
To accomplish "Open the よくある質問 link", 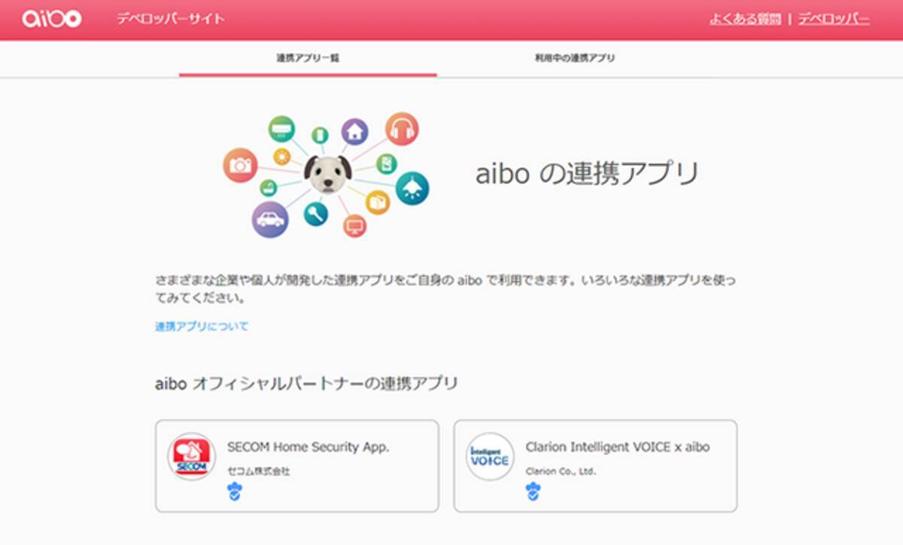I will click(x=745, y=19).
